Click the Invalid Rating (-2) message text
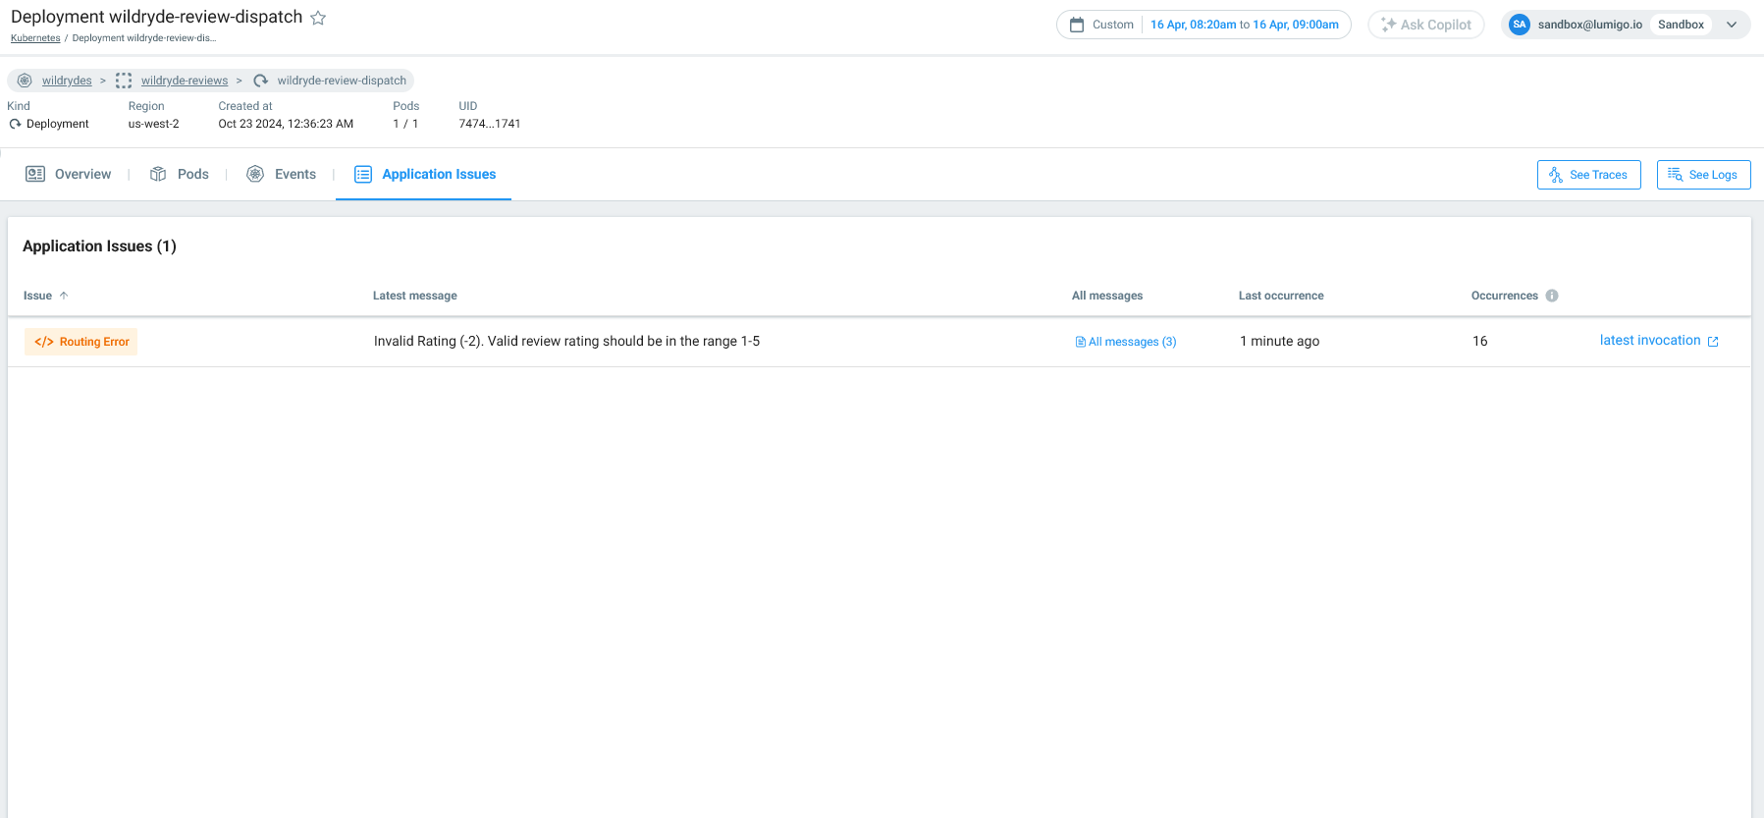The height and width of the screenshot is (818, 1764). 566,341
